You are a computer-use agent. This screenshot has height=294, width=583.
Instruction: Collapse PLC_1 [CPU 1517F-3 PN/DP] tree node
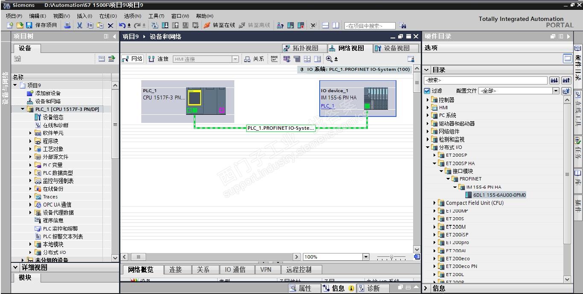point(23,109)
